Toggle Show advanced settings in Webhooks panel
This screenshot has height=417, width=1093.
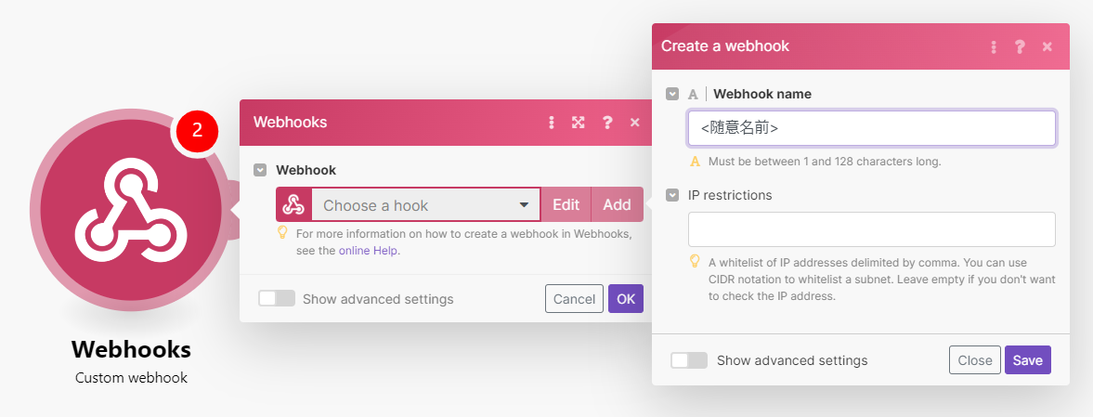pos(277,298)
